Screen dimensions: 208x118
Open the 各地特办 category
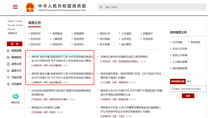79,44
